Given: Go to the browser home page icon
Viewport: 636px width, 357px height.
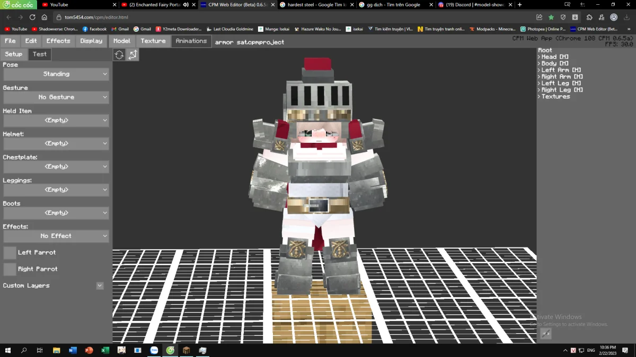Looking at the screenshot, I should [x=45, y=17].
